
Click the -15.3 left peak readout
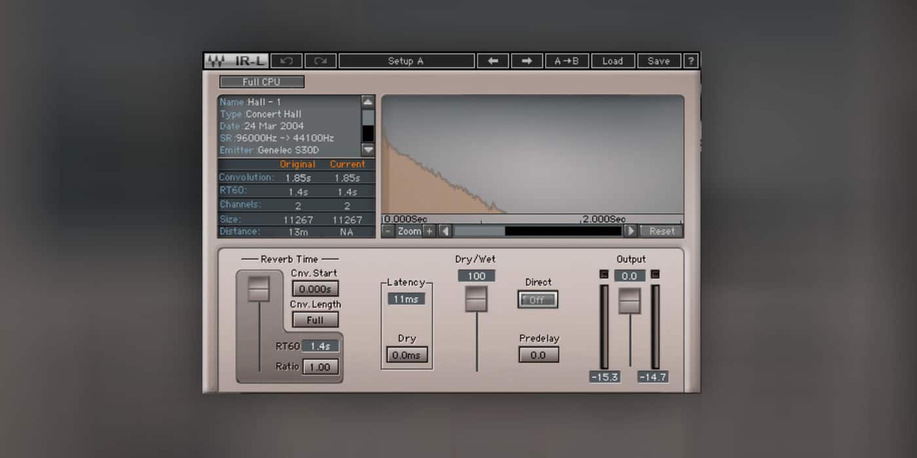(605, 378)
